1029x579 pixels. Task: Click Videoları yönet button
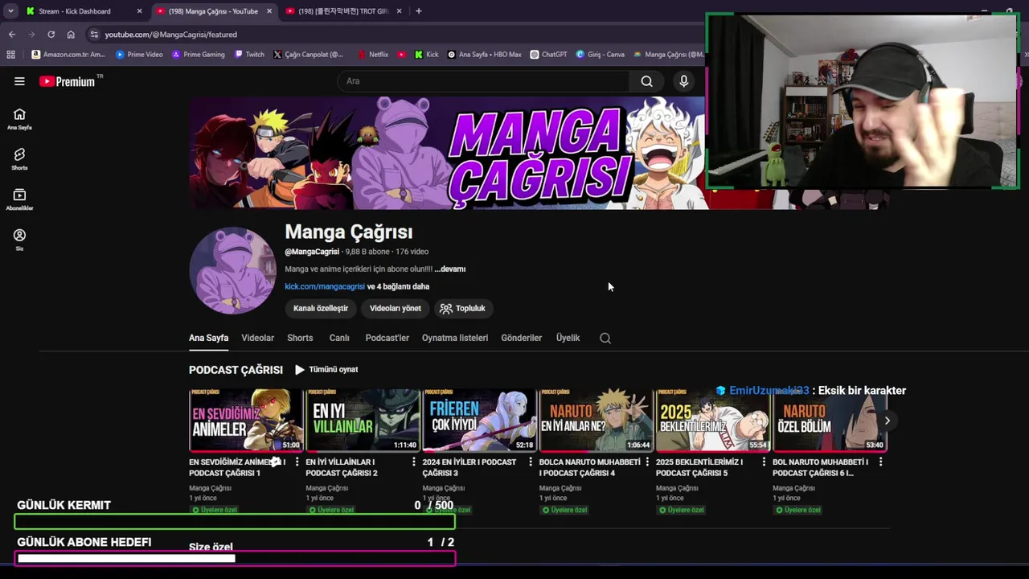(x=396, y=309)
